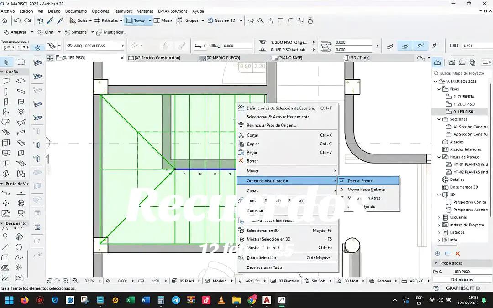Open the Retículas dropdown arrow

[121, 21]
